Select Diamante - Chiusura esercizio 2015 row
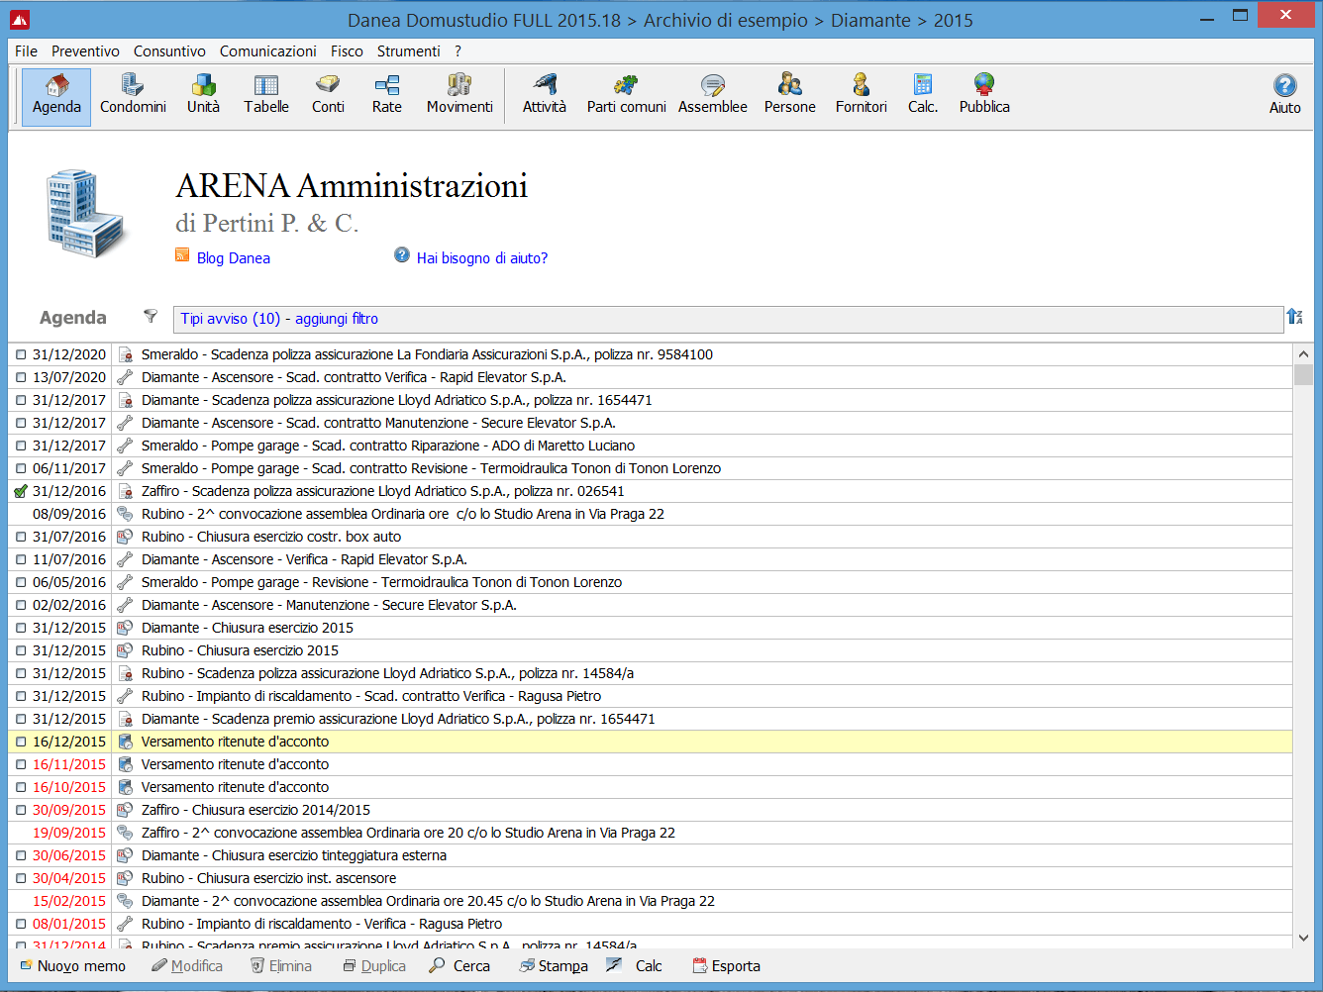The image size is (1323, 992). click(x=650, y=628)
